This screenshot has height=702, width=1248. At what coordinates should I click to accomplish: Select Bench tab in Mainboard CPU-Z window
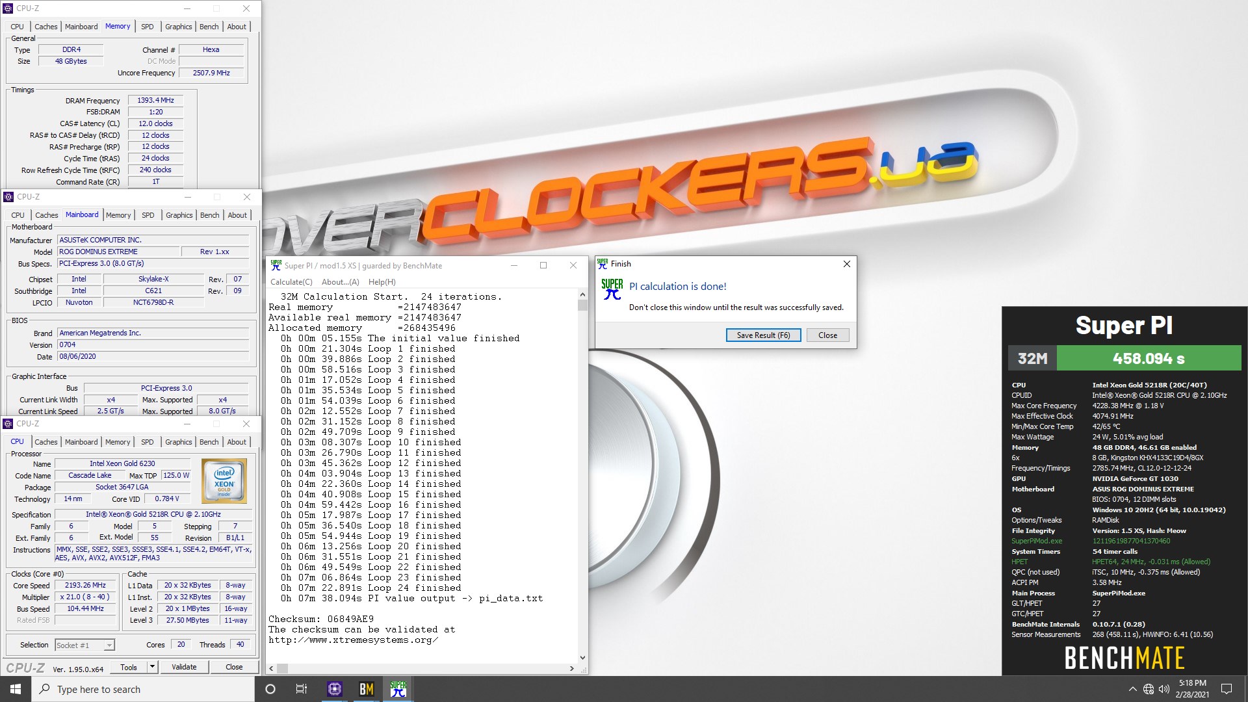209,215
